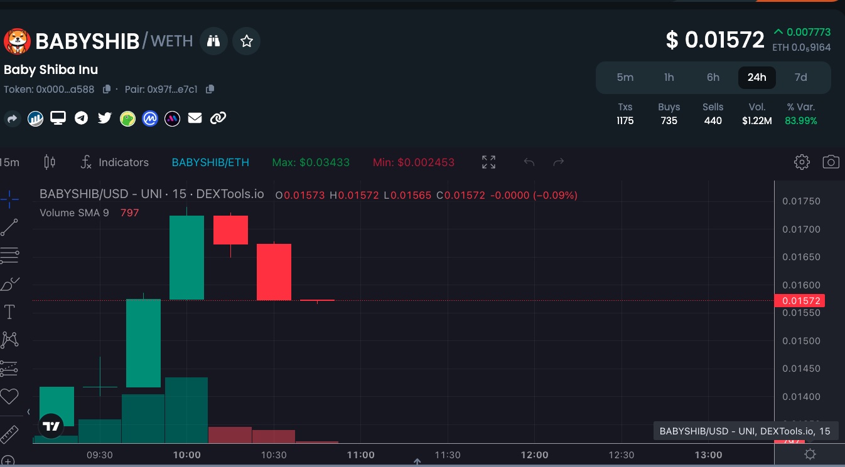Open the candlestick chart style menu

coord(50,162)
